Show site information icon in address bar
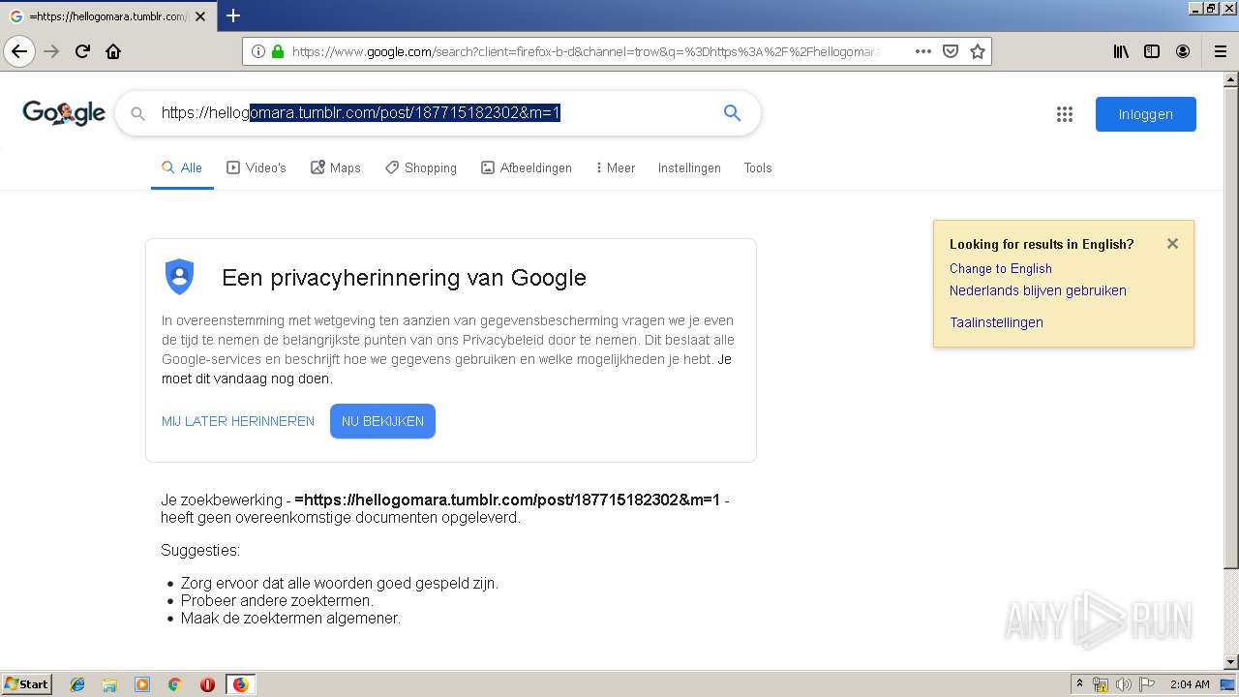1239x697 pixels. click(x=258, y=51)
